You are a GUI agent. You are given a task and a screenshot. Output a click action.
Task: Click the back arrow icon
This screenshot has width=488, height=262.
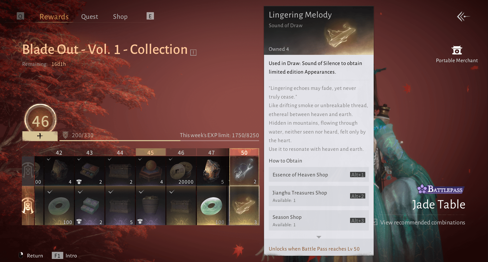(463, 17)
